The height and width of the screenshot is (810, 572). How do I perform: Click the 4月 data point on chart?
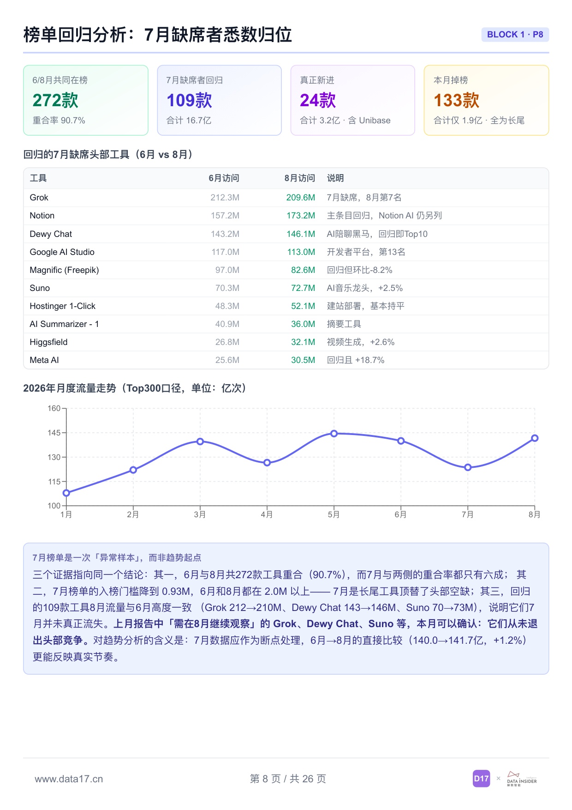point(267,463)
